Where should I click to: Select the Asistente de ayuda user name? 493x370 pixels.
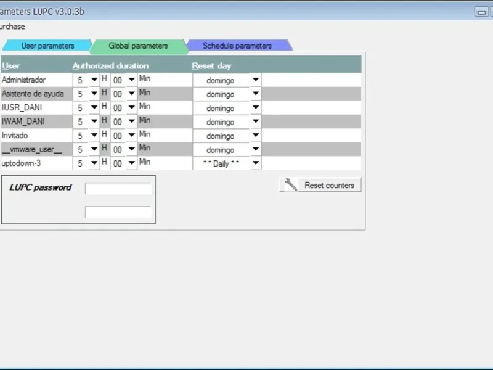tap(33, 94)
